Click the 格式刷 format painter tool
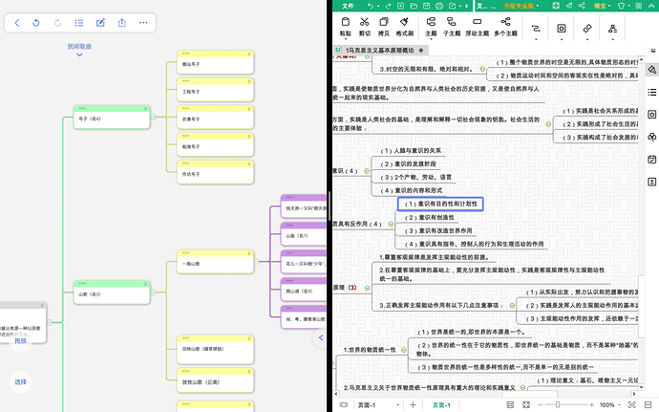This screenshot has height=412, width=659. (404, 26)
